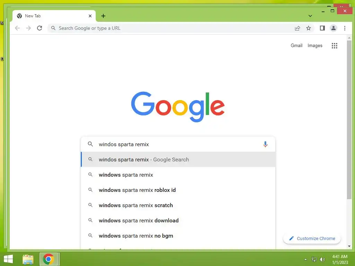Click the page vertical scrollbar thumb
The image size is (355, 266).
tap(349, 120)
